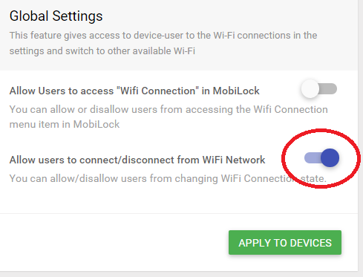
Task: Click the Wi-Fi feature description under Global Settings
Action: (163, 43)
